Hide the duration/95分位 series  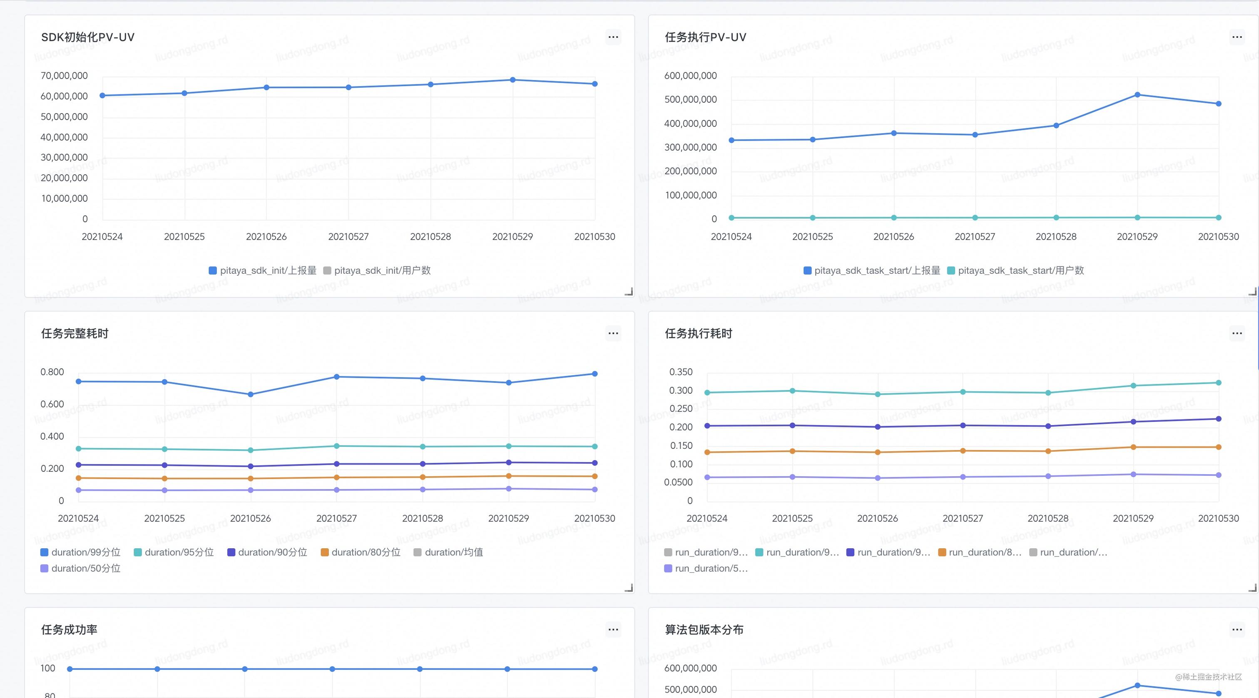(x=174, y=552)
